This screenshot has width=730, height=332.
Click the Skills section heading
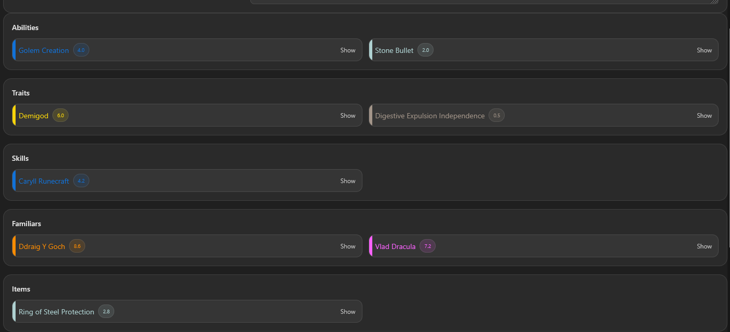[20, 158]
